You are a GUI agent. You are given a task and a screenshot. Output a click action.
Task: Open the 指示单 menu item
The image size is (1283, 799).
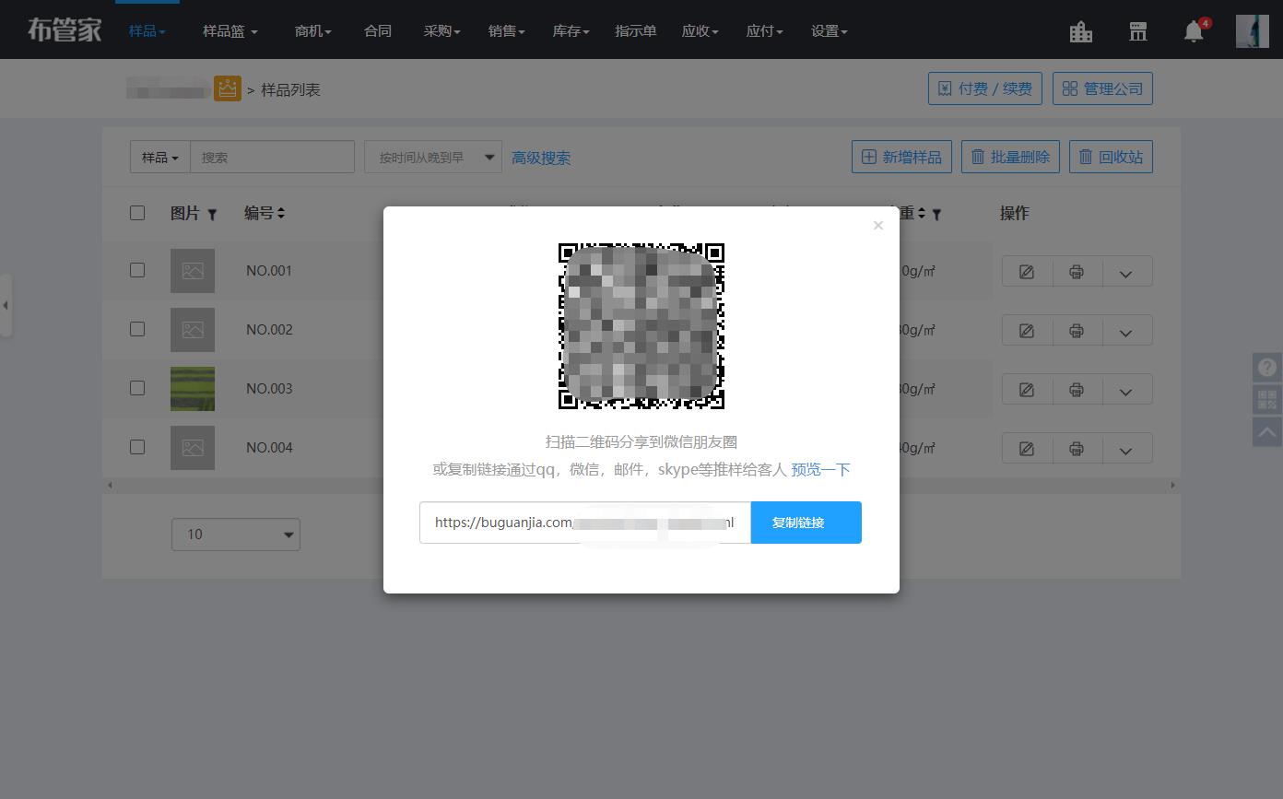click(x=636, y=31)
